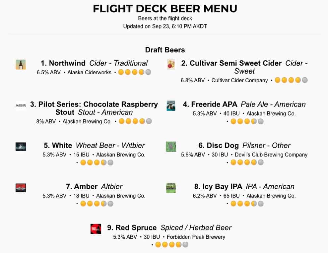Click the Amber Altbier red label icon
This screenshot has width=328, height=253.
(x=21, y=188)
